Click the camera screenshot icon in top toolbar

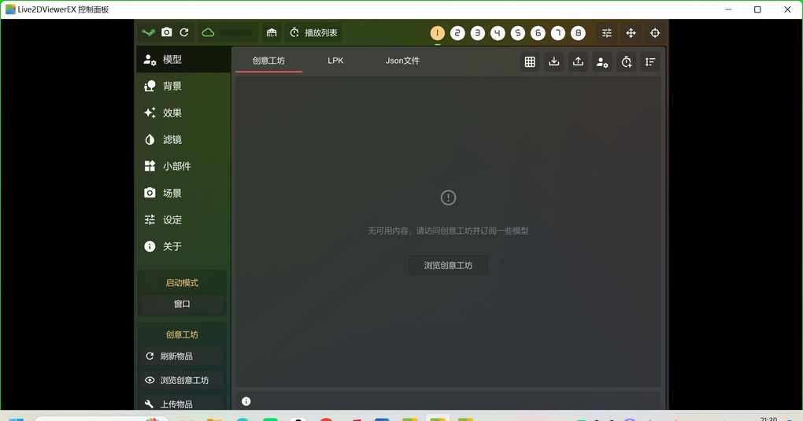tap(167, 32)
